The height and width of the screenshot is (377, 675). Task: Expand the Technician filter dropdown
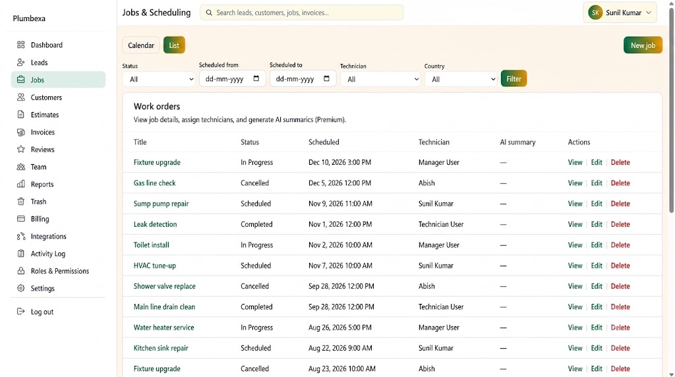[x=380, y=79]
